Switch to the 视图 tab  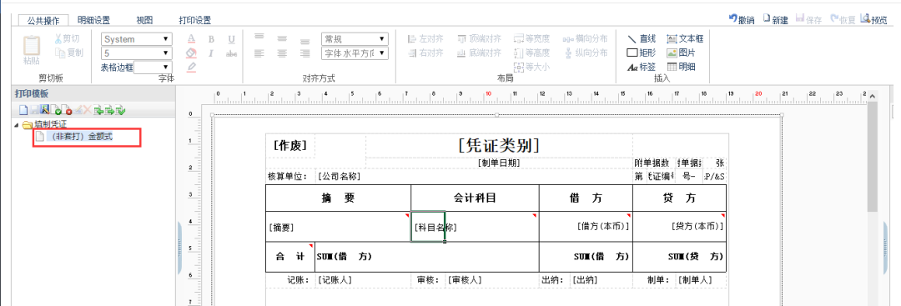(x=144, y=20)
